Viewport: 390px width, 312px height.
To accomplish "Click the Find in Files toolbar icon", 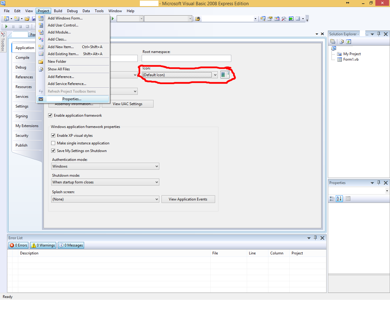I will coord(197,19).
